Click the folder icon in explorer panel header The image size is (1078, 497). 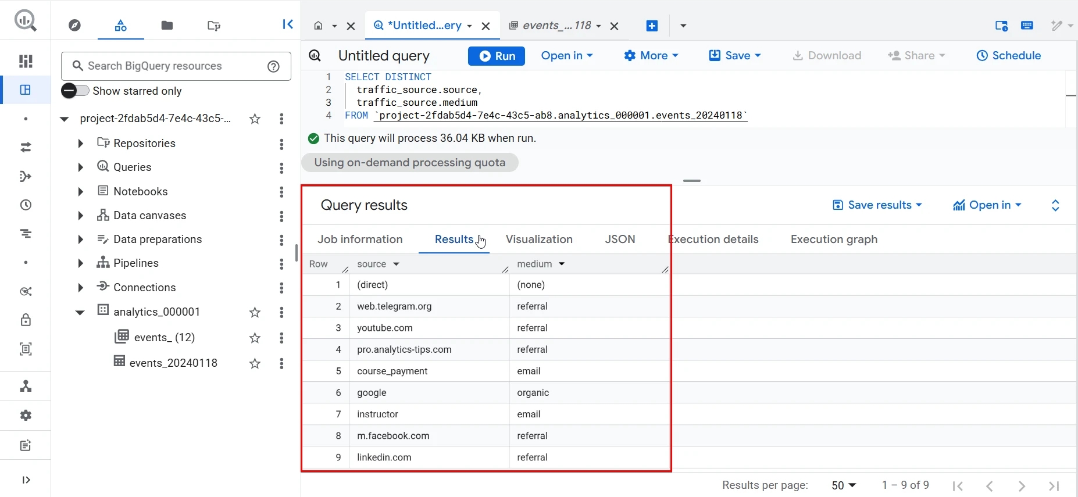pos(167,25)
